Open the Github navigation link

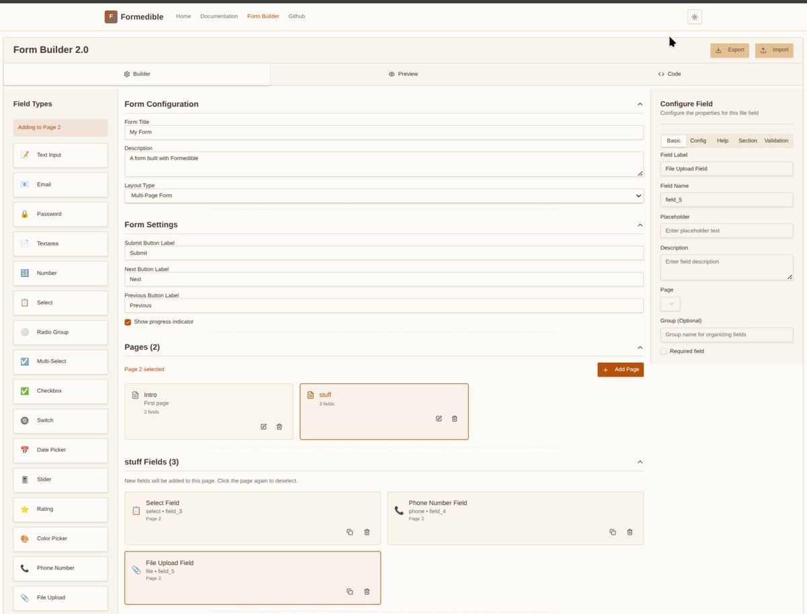click(x=297, y=16)
